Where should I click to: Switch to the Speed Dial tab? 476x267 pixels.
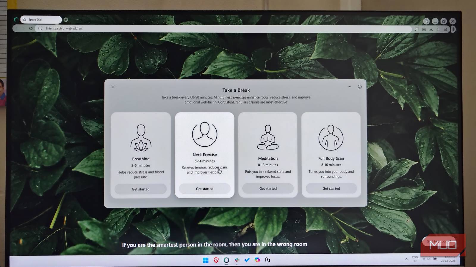pos(41,20)
